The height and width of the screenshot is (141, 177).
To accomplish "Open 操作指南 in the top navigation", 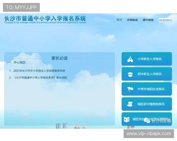I will 148,20.
